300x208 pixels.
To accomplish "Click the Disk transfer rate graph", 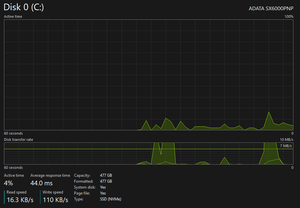I will (x=148, y=153).
